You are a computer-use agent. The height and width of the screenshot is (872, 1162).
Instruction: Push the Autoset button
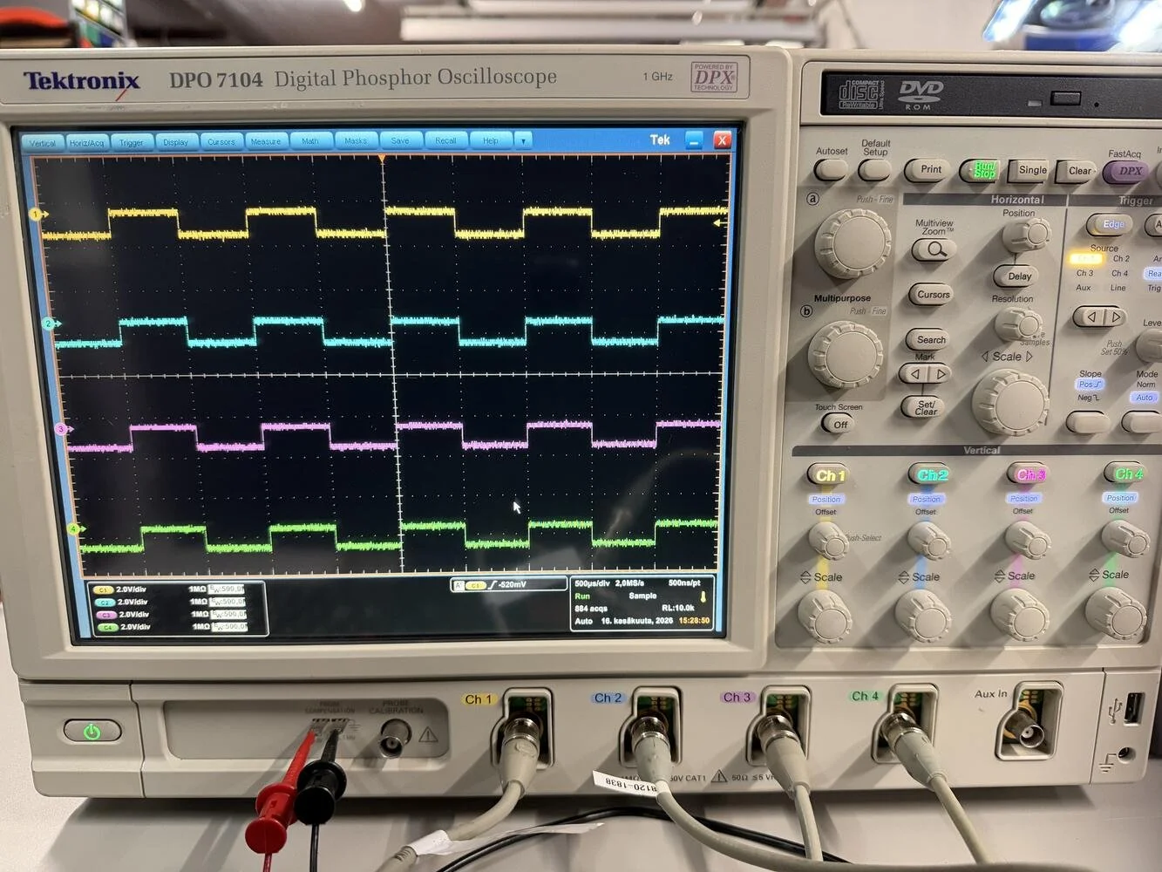830,168
